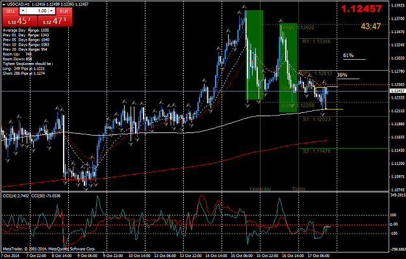
Task: Select the 'Average Day Range: 1105' line
Action: 26,31
